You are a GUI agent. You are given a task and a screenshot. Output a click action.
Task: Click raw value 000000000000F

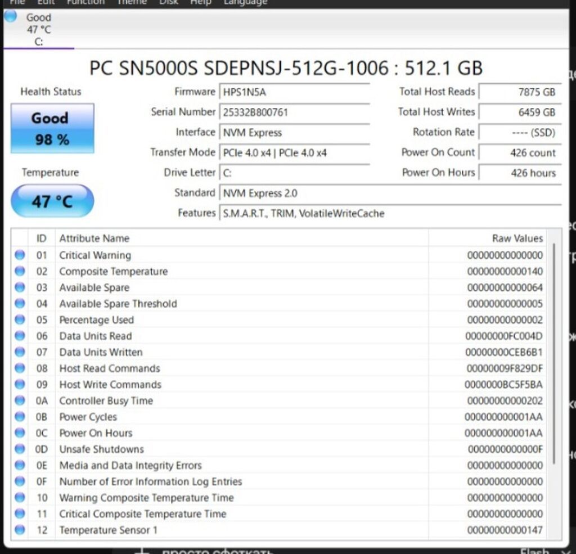(x=505, y=449)
